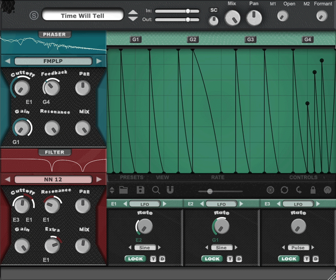Click the MIDI connector icon
Image resolution: width=336 pixels, height=280 pixels.
(x=327, y=190)
